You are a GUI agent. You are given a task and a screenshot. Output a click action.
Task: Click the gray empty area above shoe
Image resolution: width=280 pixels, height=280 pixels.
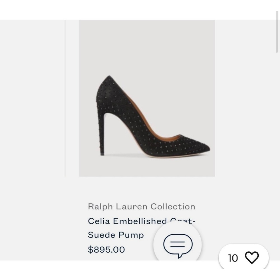[x=147, y=46]
